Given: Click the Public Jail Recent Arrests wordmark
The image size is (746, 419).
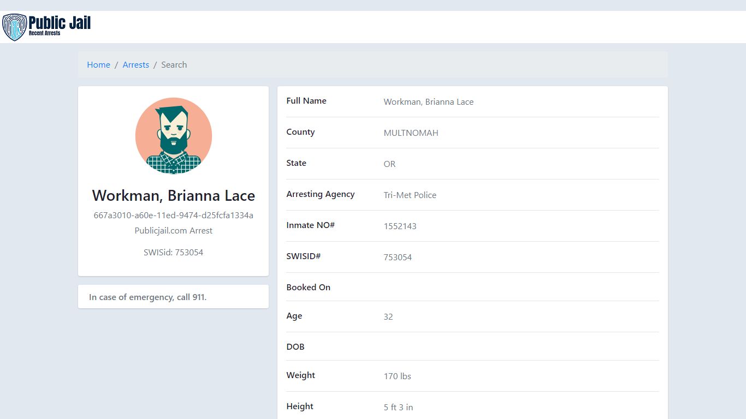Looking at the screenshot, I should click(x=60, y=26).
